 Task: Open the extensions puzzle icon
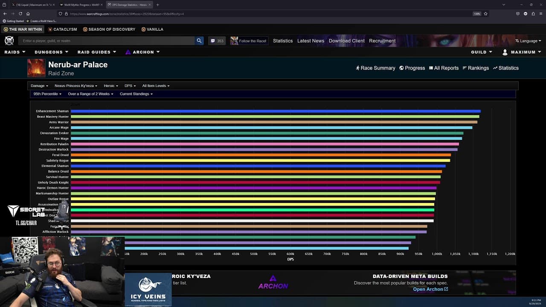533,14
